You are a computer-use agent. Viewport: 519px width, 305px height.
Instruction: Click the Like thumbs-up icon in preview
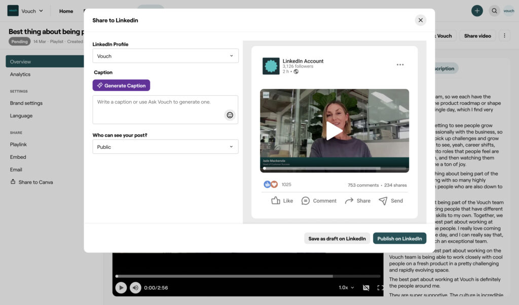pyautogui.click(x=276, y=201)
